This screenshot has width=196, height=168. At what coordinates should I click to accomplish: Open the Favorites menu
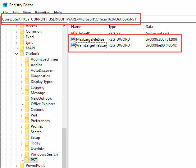coord(42,12)
